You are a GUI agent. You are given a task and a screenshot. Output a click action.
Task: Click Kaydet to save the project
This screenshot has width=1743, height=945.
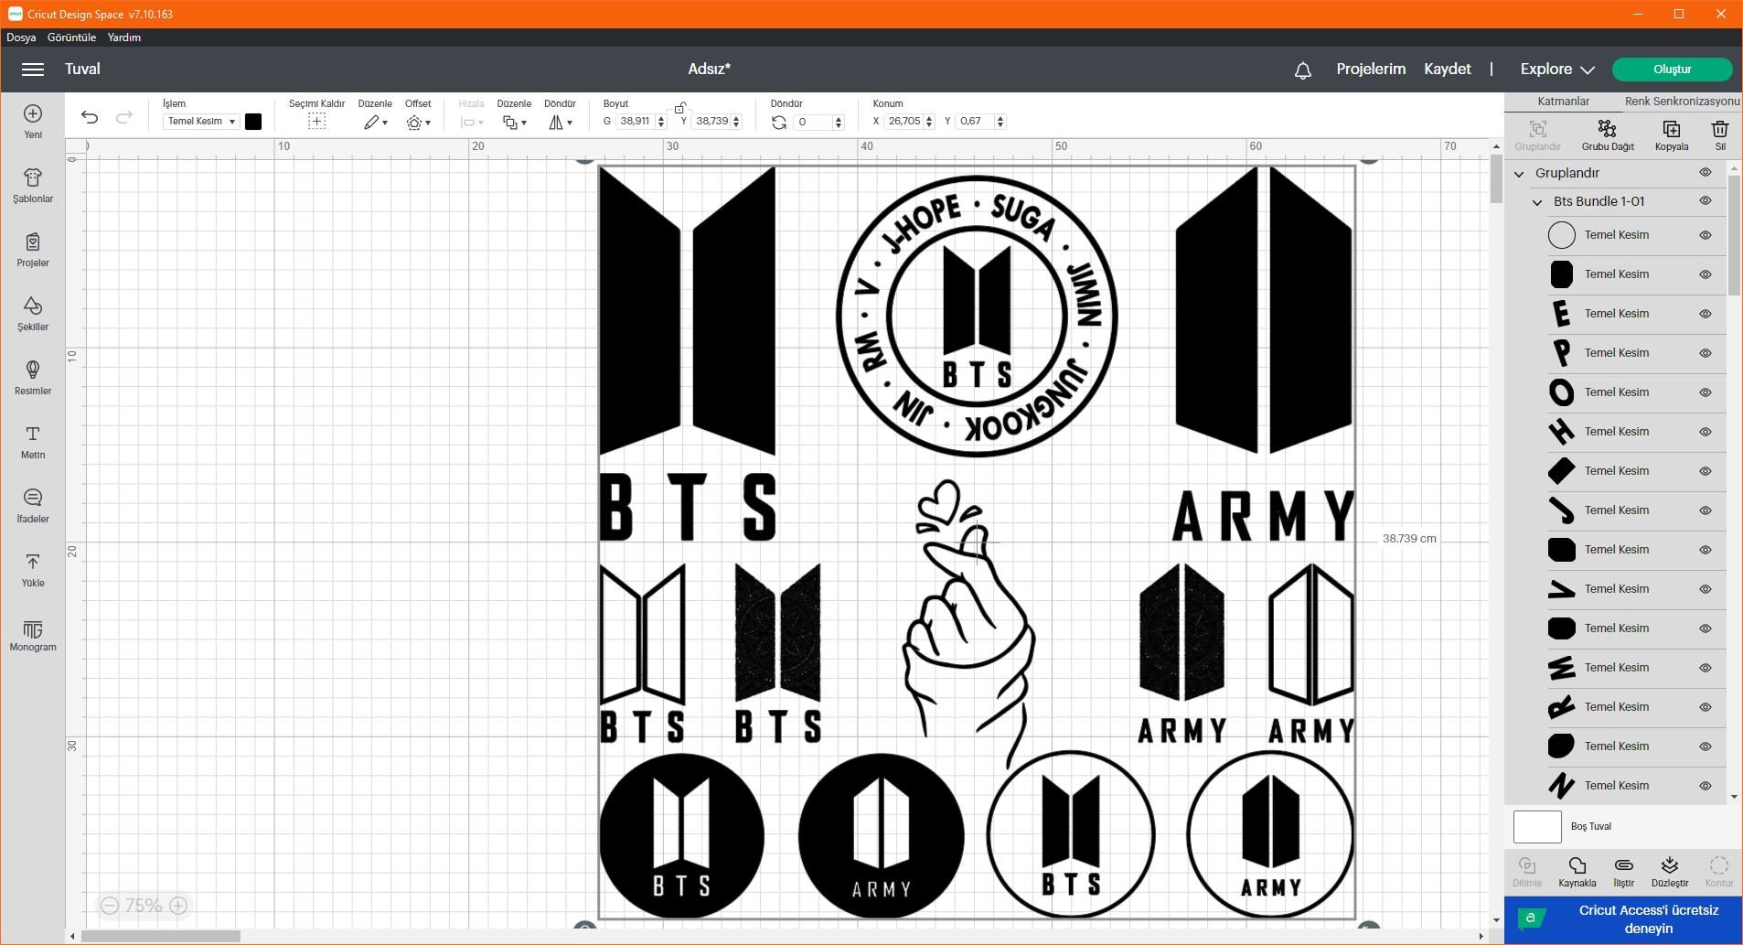pos(1448,69)
